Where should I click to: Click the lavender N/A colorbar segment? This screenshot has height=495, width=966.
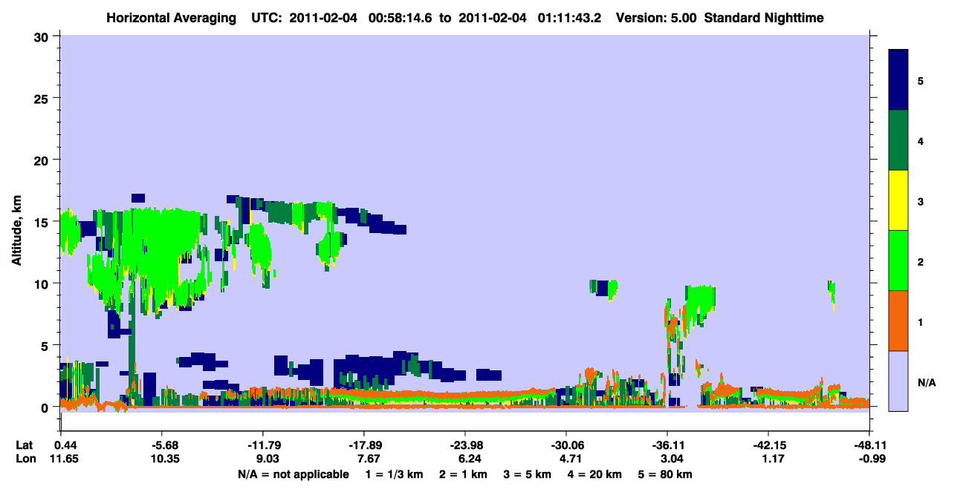(898, 381)
